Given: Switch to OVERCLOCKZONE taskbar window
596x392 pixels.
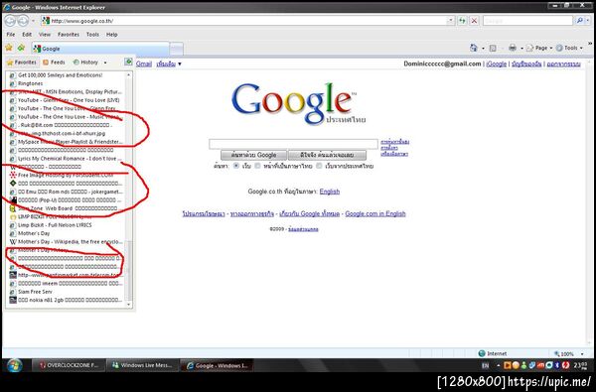Looking at the screenshot, I should pyautogui.click(x=69, y=365).
